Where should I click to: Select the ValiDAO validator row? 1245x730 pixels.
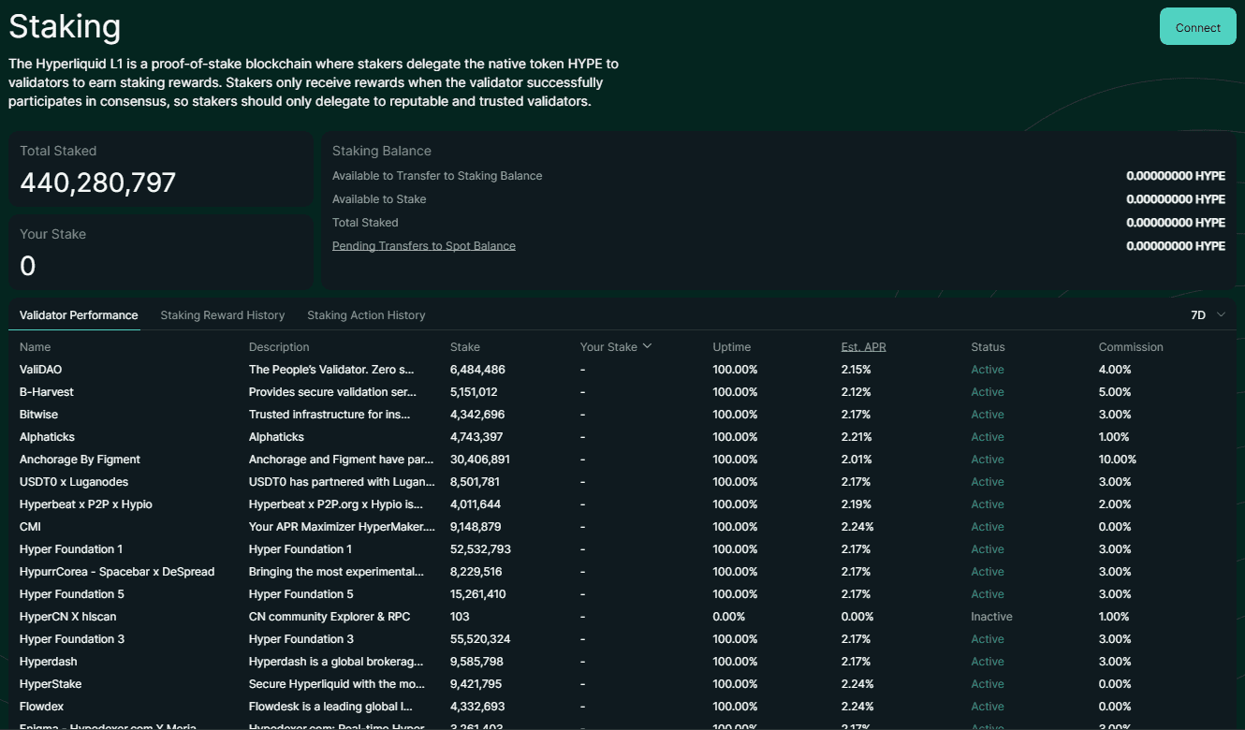(622, 370)
